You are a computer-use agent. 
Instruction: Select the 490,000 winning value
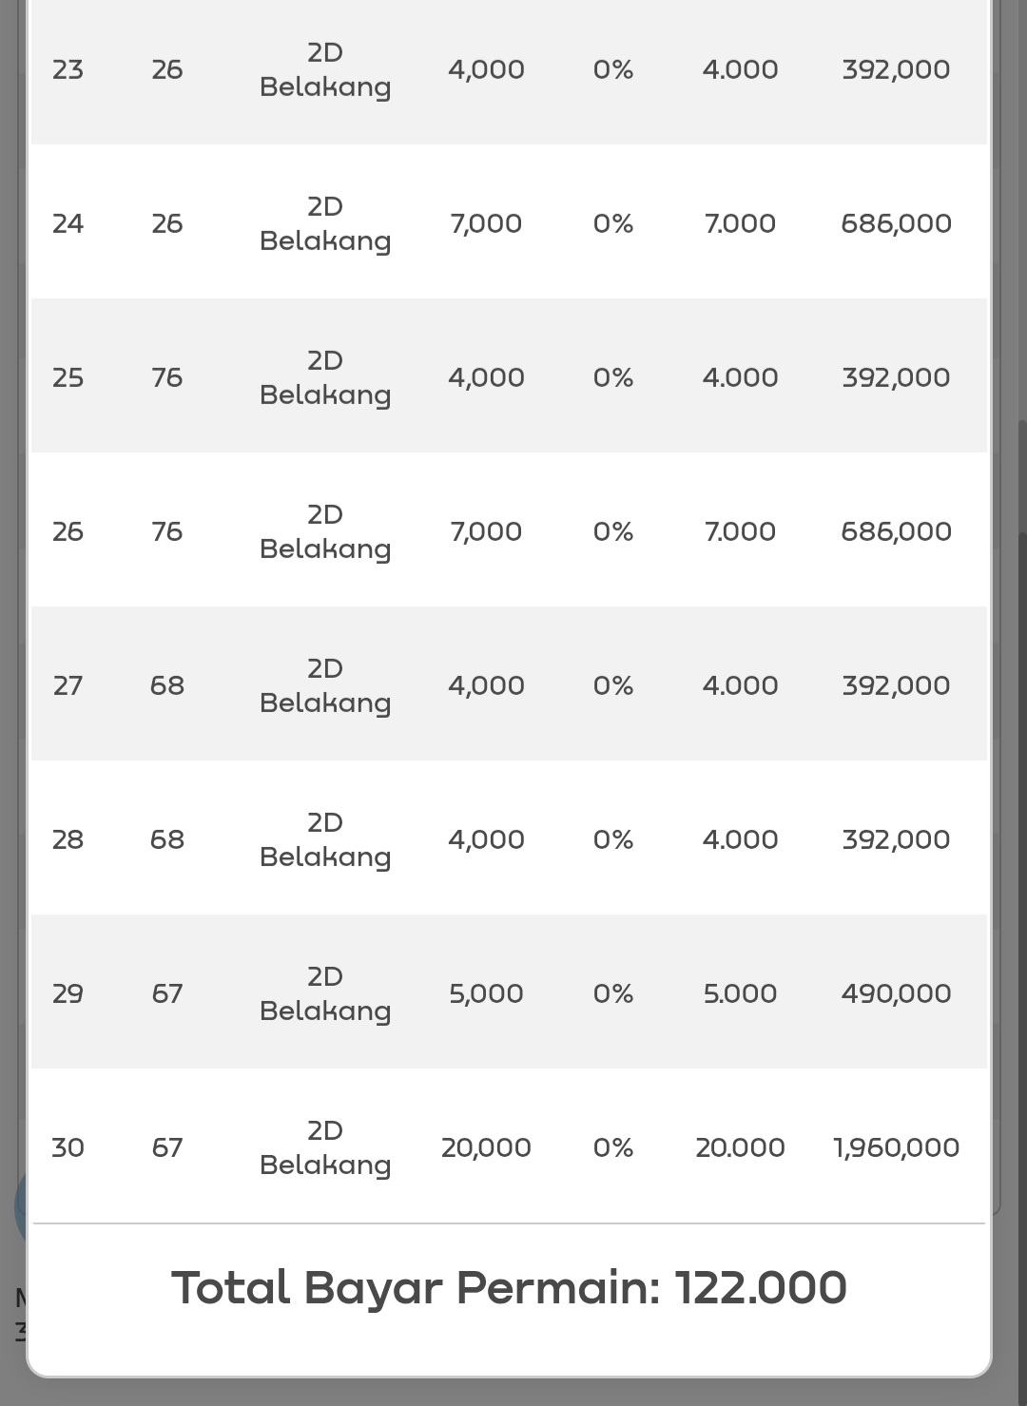896,993
